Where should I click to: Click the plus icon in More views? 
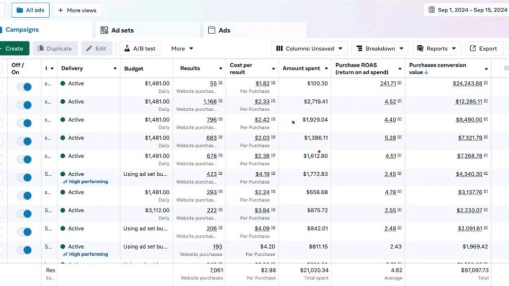pos(60,10)
